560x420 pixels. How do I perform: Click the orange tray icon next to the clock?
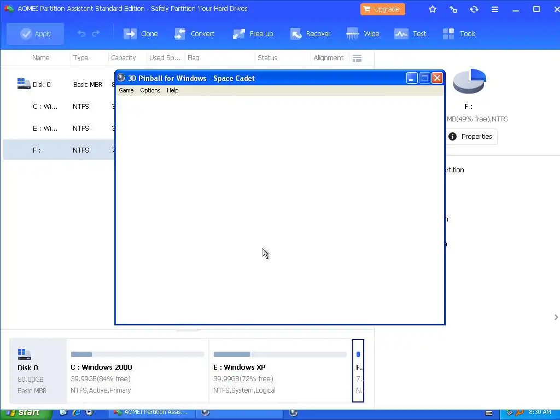pyautogui.click(x=520, y=413)
